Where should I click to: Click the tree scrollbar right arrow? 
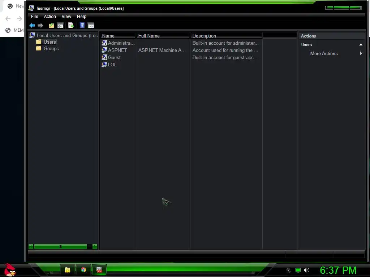click(95, 247)
